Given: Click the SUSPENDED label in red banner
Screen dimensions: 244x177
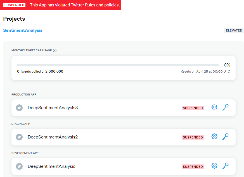Looking at the screenshot, I should point(14,5).
